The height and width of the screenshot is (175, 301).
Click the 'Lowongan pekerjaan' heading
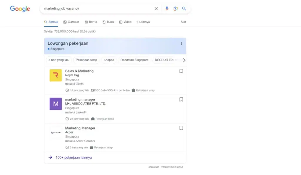[68, 43]
